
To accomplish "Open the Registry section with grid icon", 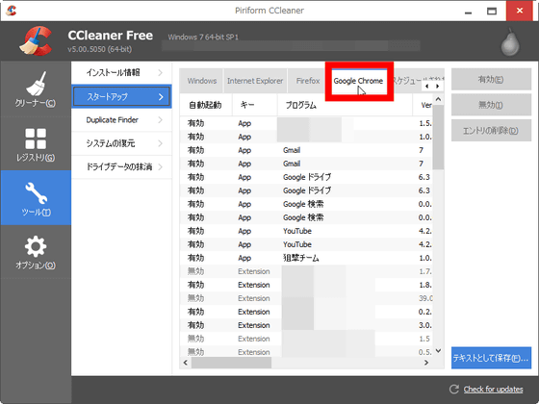I will point(36,143).
